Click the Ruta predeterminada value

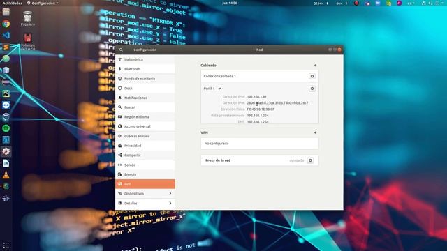[x=258, y=116]
